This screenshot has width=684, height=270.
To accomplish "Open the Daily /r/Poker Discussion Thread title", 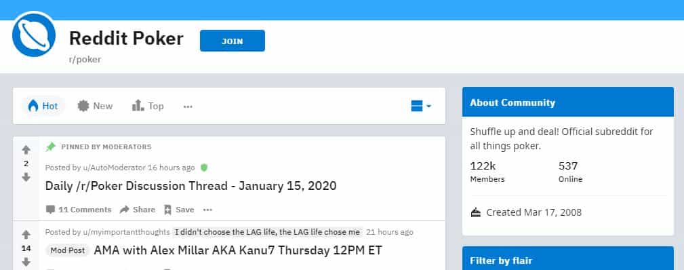I will pos(191,186).
